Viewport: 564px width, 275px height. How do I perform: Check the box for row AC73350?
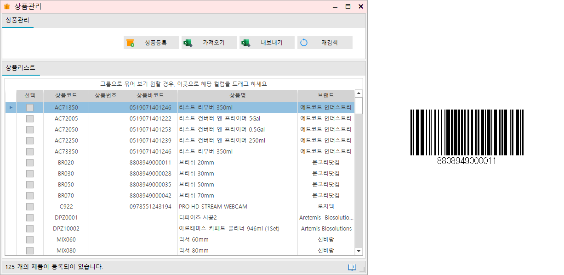[30, 152]
